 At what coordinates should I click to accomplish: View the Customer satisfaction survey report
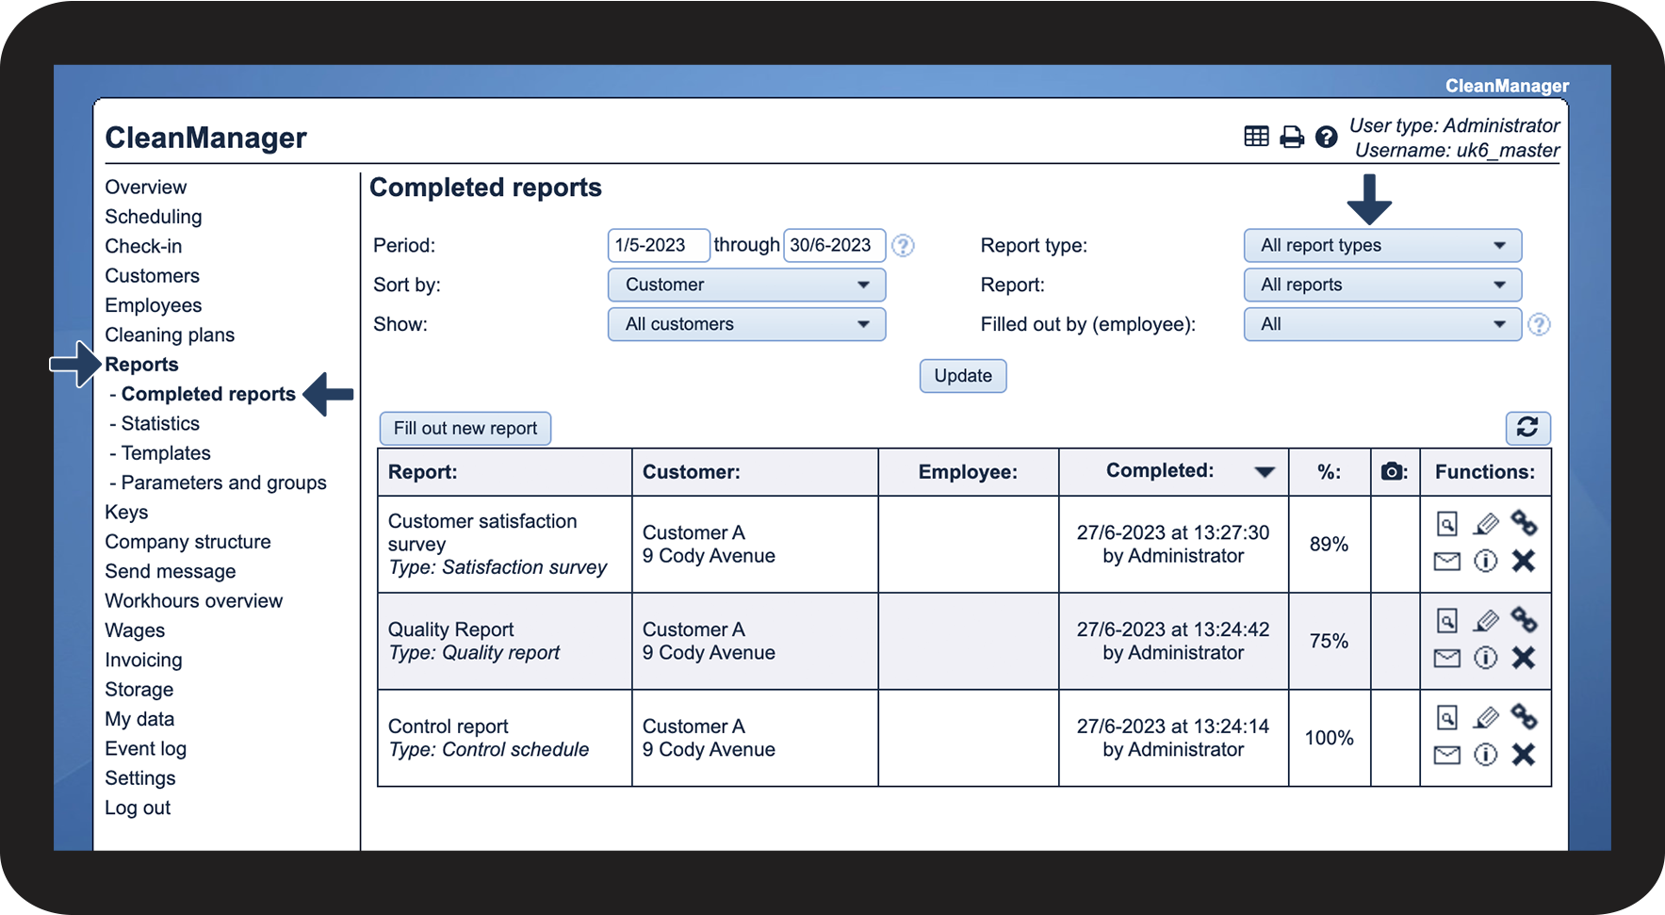(x=1446, y=524)
